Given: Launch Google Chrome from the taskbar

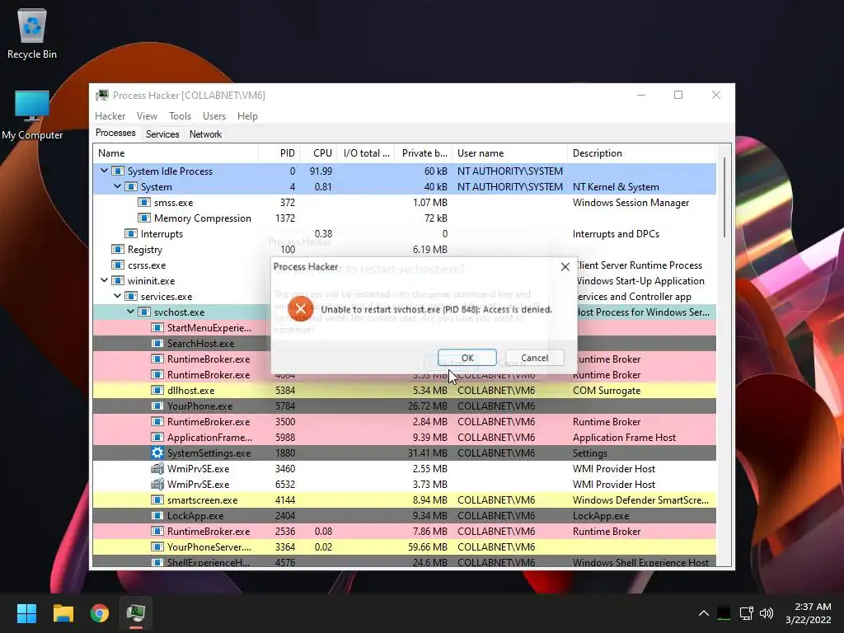Looking at the screenshot, I should click(100, 613).
